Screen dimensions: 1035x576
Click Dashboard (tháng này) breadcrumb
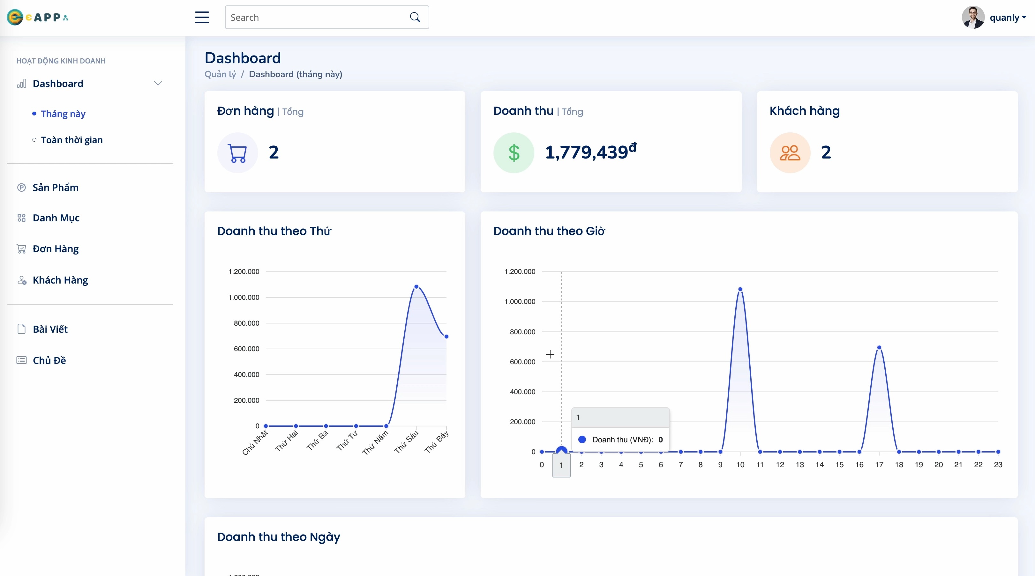295,74
